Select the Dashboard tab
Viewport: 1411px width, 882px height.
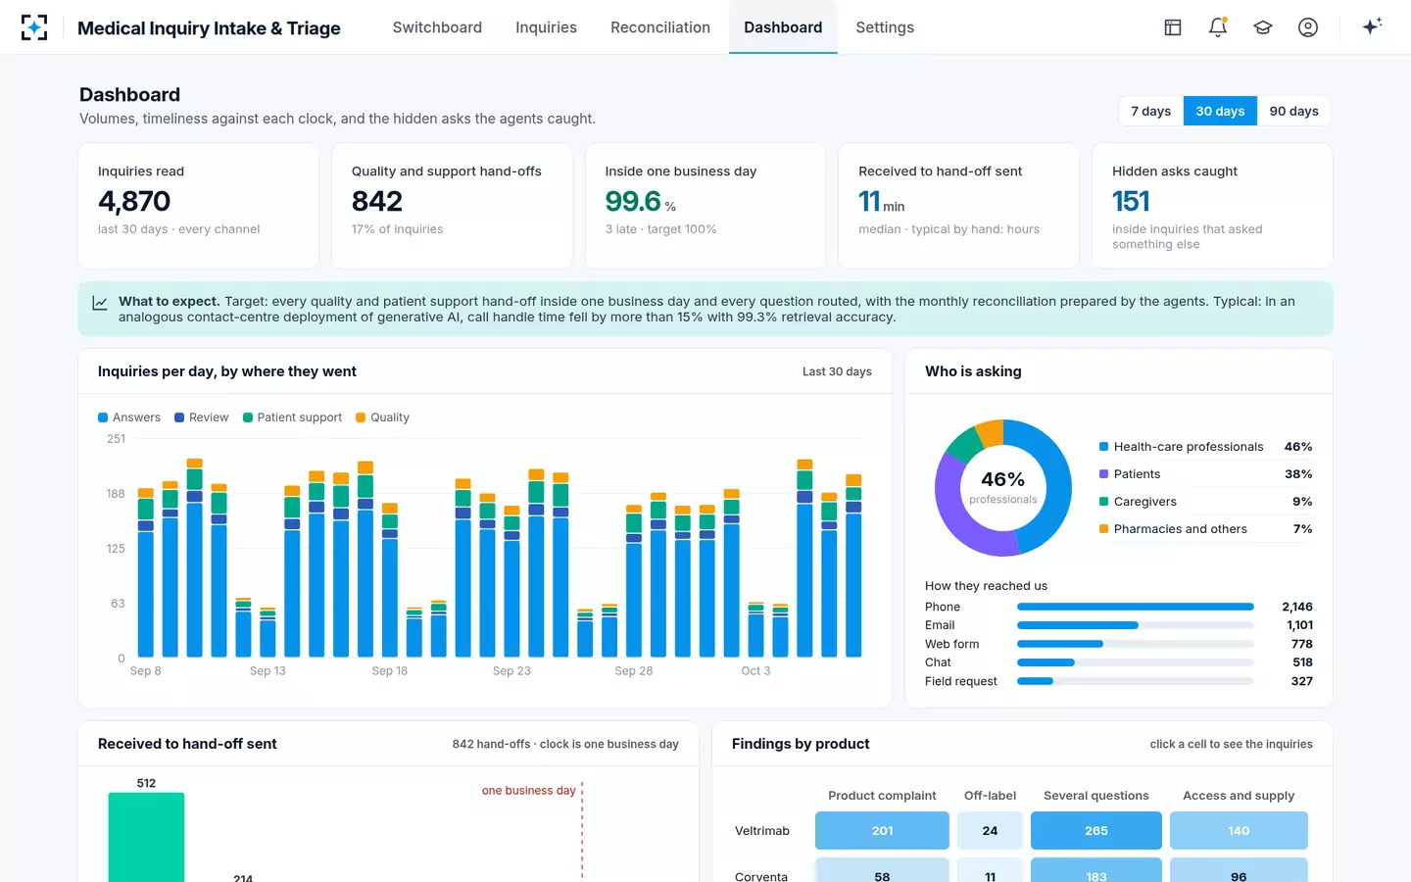point(783,27)
